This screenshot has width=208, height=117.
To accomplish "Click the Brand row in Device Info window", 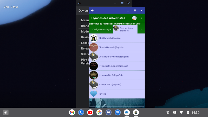I will 84,26.
